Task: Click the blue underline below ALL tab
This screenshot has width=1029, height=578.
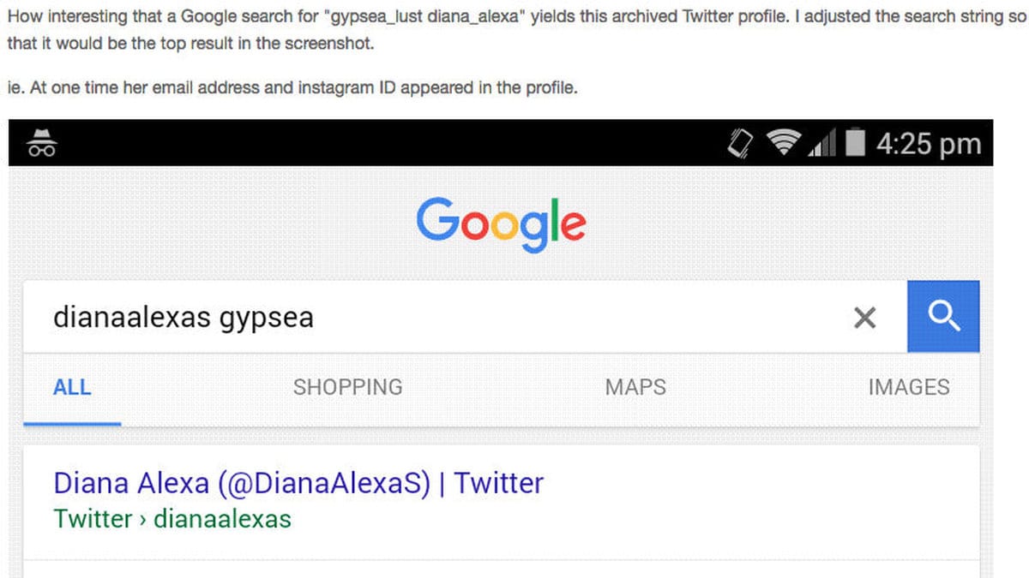Action: [72, 423]
